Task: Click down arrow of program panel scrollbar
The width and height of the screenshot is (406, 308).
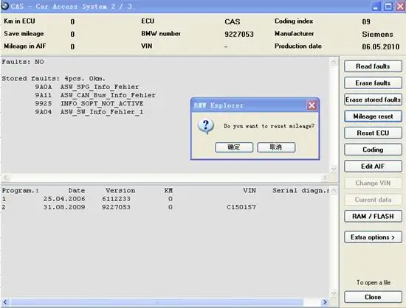Action: 334,293
